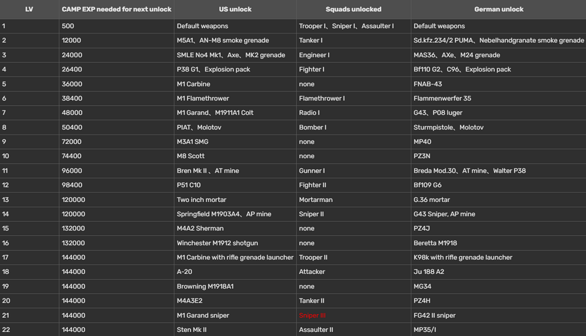Image resolution: width=586 pixels, height=336 pixels.
Task: Select the Trooper II squad cell
Action: [x=353, y=258]
